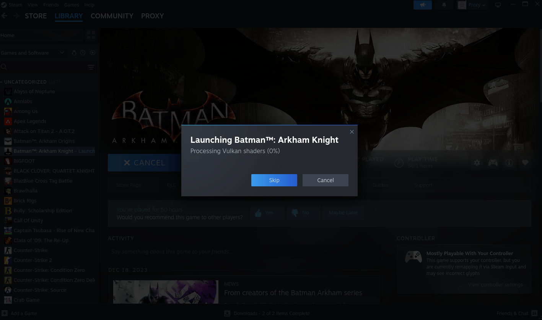Expand the Games and Software filter dropdown
542x320 pixels.
pyautogui.click(x=33, y=53)
